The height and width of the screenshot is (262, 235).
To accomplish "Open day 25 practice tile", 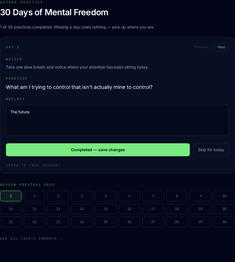I will tap(106, 222).
